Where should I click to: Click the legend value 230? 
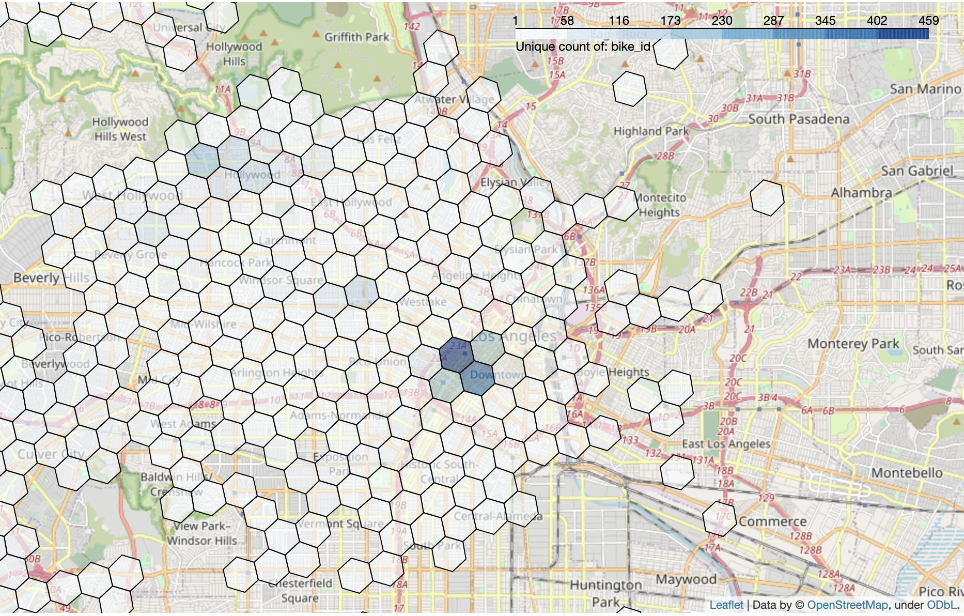[x=722, y=21]
